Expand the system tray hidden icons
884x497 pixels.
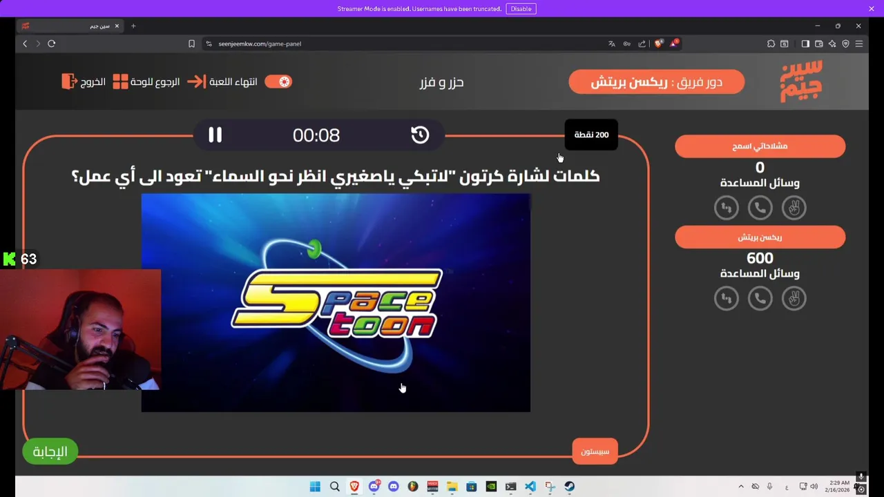(741, 487)
